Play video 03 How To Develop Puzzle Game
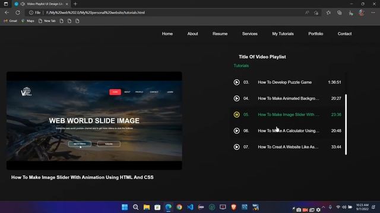380x213 pixels. click(236, 82)
